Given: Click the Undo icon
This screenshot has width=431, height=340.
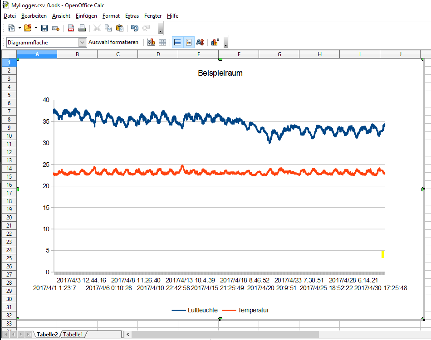Looking at the screenshot, I should (x=135, y=28).
